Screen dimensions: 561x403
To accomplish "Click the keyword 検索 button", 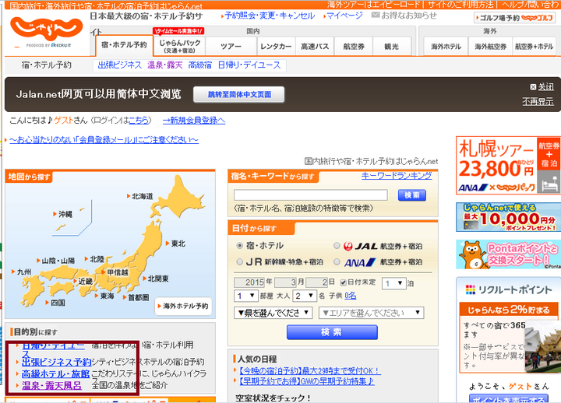I will pyautogui.click(x=412, y=195).
